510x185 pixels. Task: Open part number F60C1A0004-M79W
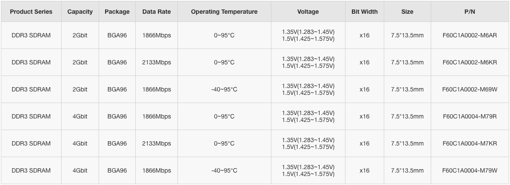(x=470, y=170)
